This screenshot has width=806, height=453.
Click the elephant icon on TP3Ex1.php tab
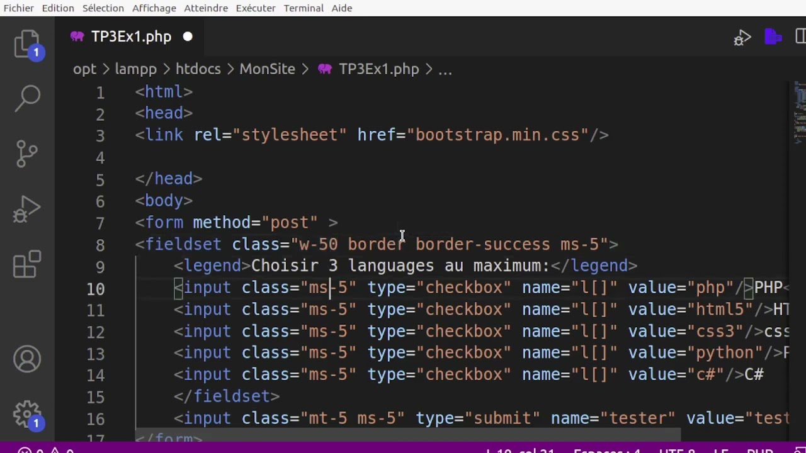77,36
